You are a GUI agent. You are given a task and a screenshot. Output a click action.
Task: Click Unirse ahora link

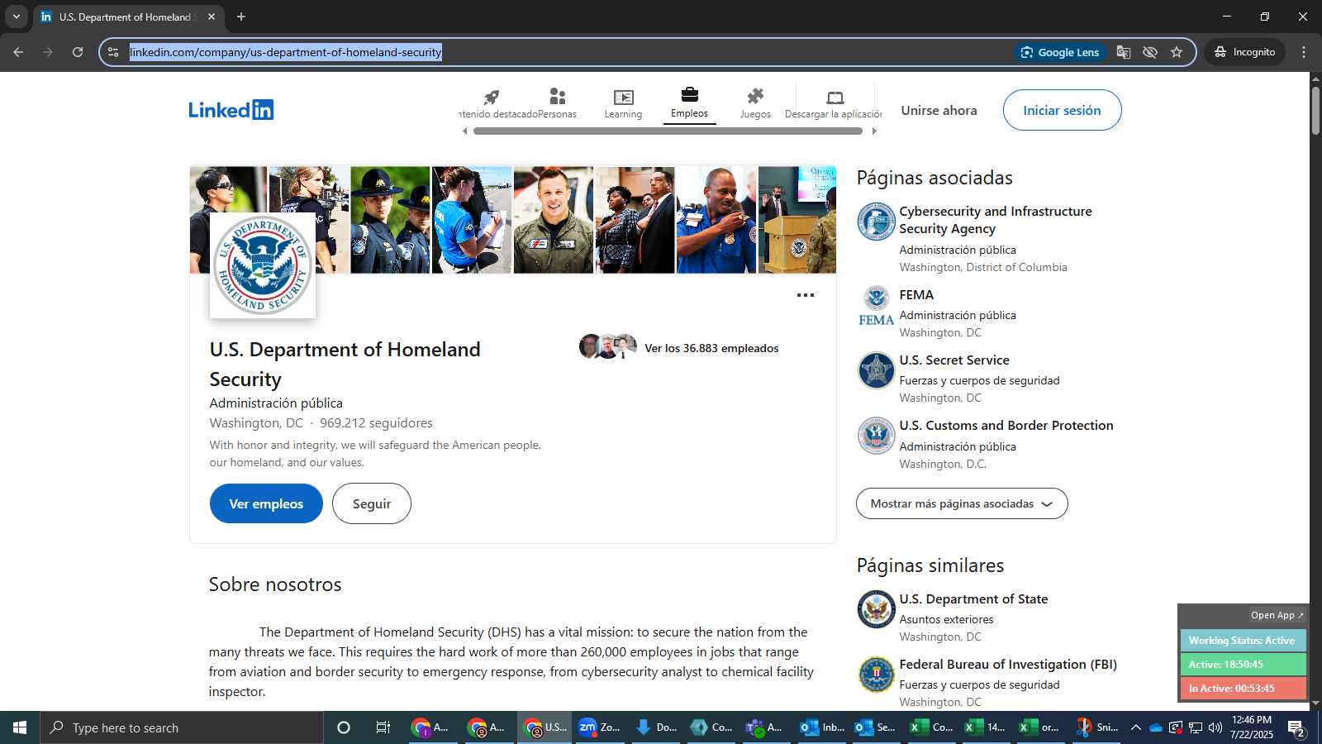tap(939, 110)
